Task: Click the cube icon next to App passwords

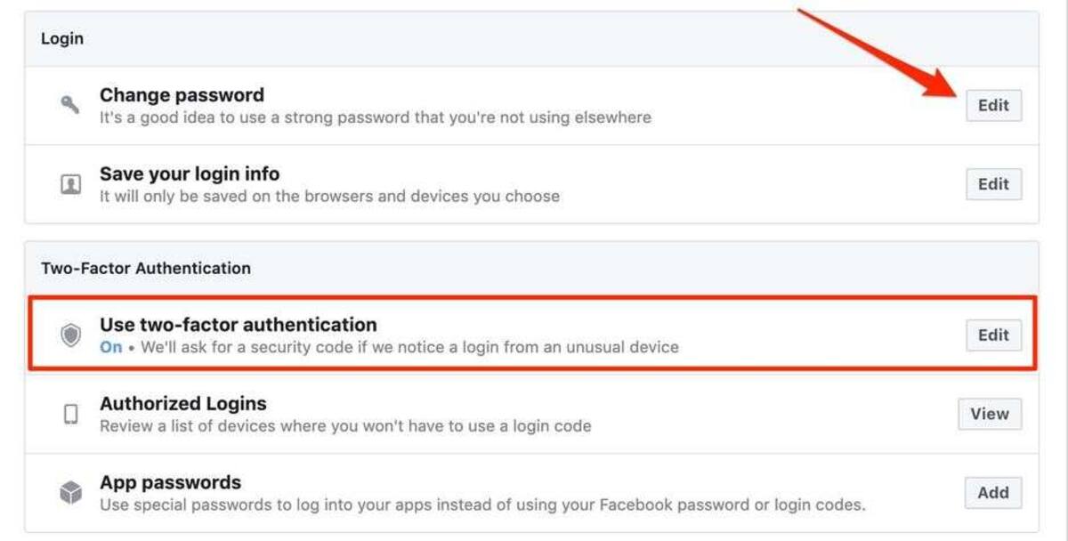Action: coord(70,492)
